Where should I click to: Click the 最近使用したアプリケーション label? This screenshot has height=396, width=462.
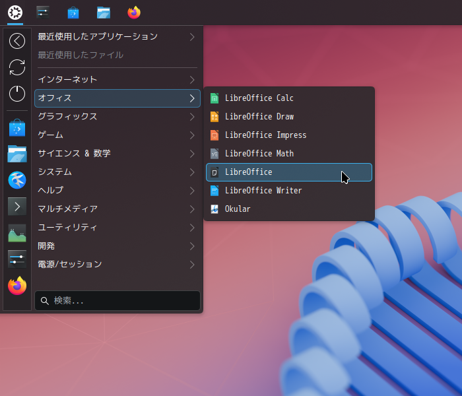click(x=98, y=36)
